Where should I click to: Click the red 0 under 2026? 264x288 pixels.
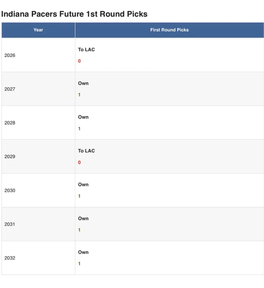(79, 61)
